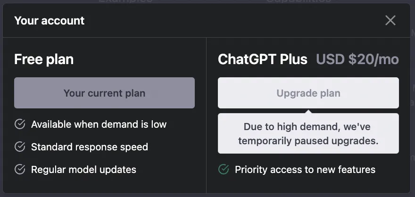Click the Available when demand is low text
Viewport: 415px width, 197px height.
pyautogui.click(x=99, y=124)
